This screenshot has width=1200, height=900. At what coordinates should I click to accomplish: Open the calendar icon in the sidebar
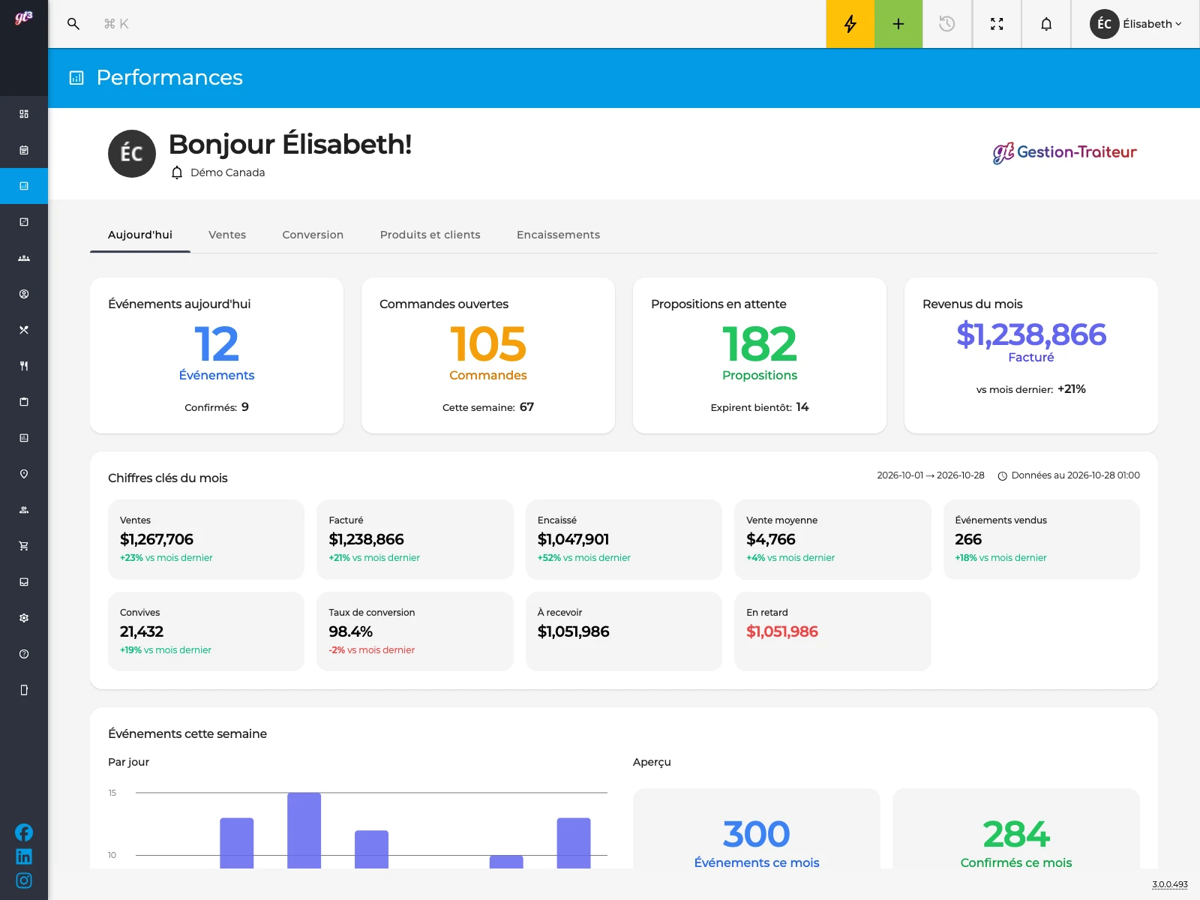(x=24, y=150)
